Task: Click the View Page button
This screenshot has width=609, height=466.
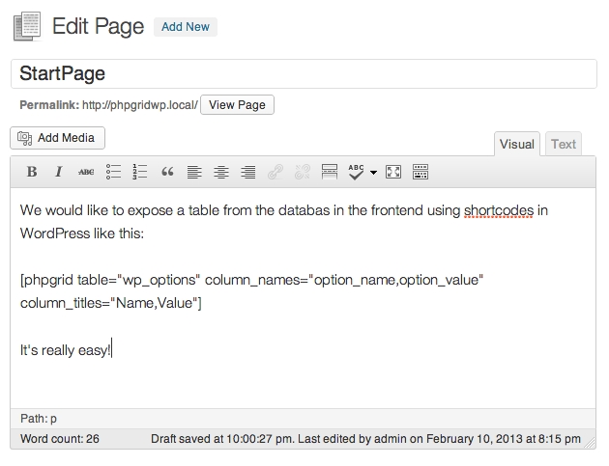Action: tap(237, 104)
